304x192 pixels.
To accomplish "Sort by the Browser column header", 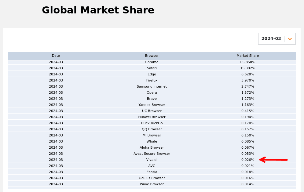I will point(152,56).
